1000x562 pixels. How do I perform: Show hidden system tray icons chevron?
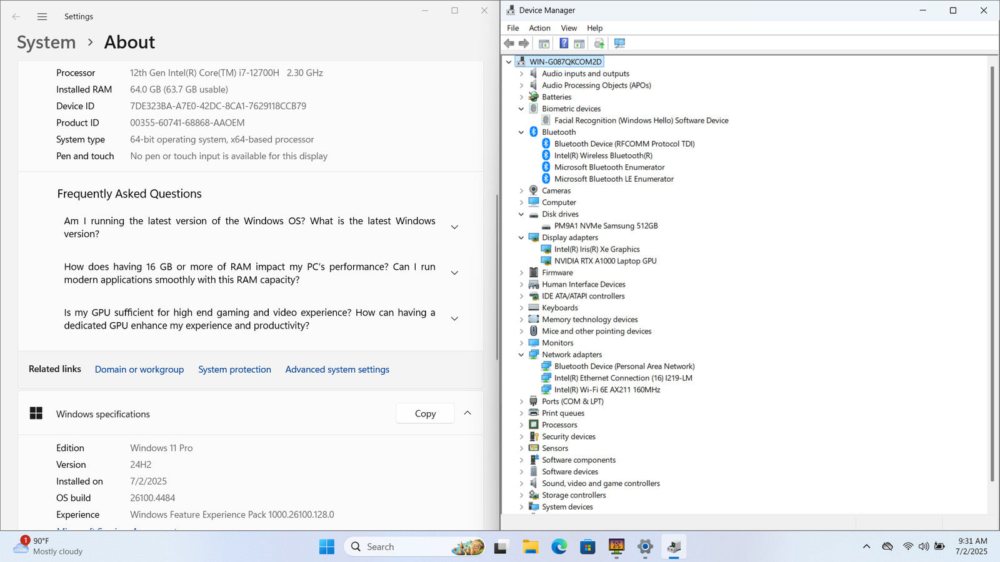866,546
